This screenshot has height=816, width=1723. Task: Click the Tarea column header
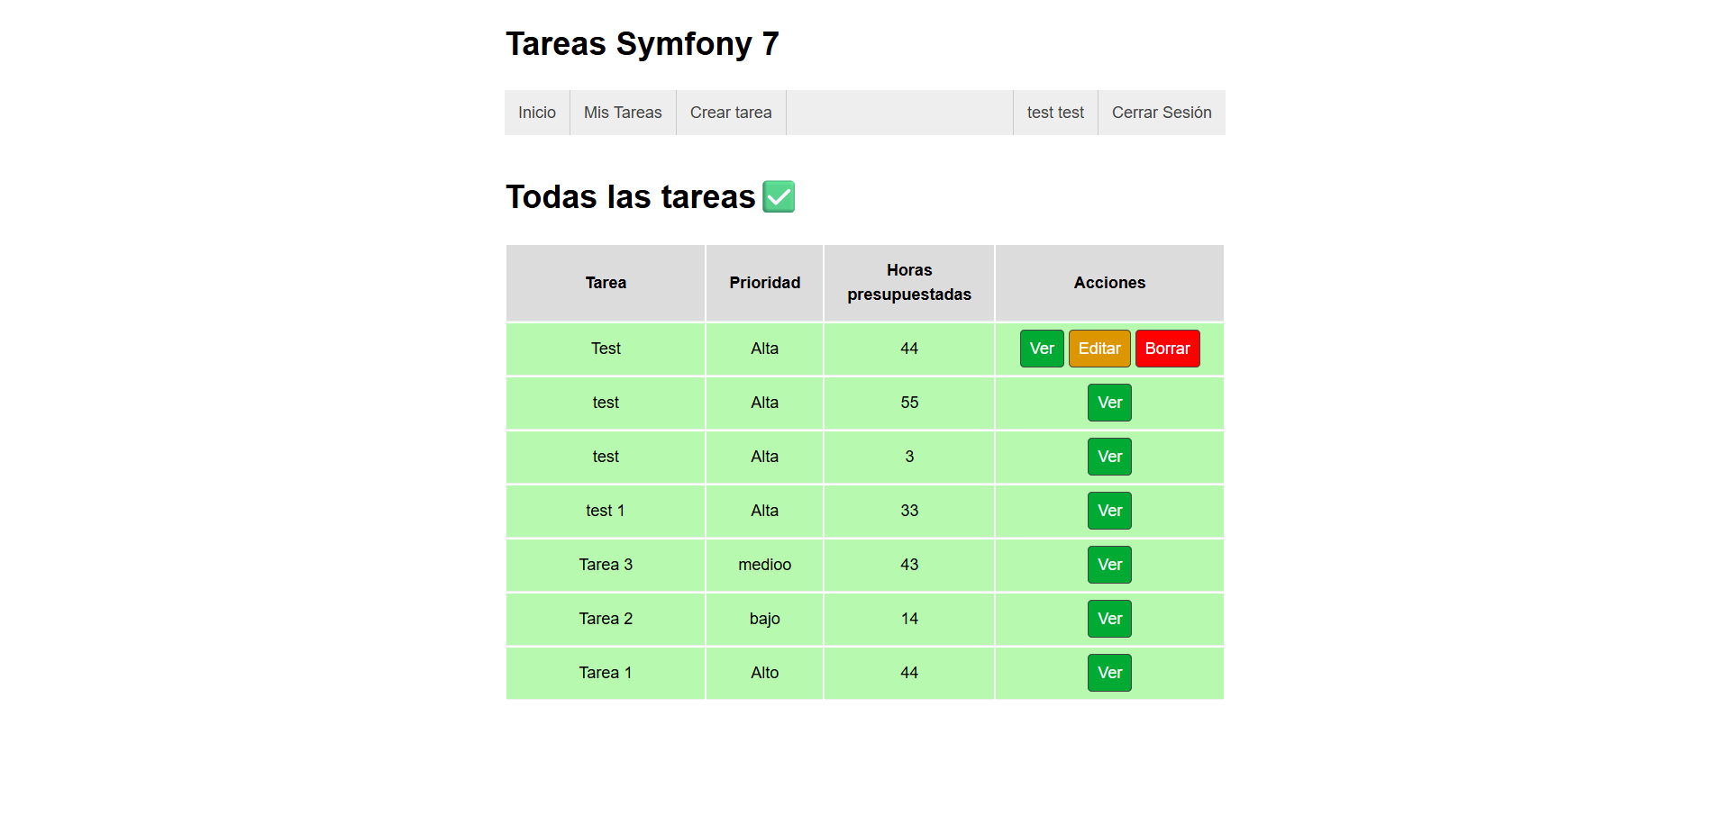[606, 283]
